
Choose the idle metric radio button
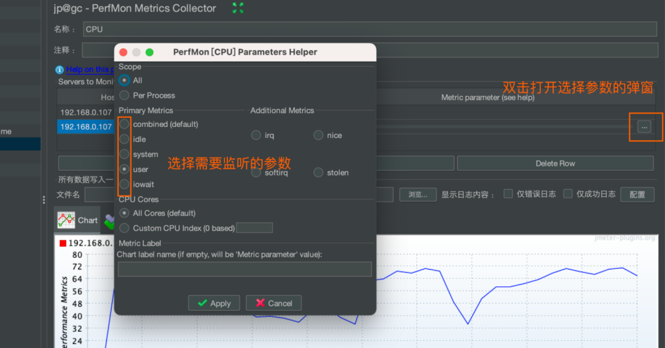point(124,139)
